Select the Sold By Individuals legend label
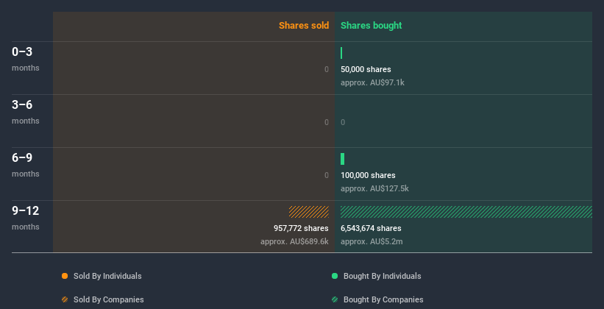The image size is (604, 309). pos(107,276)
